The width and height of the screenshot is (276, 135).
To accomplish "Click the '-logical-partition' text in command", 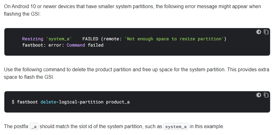I will 80,102.
